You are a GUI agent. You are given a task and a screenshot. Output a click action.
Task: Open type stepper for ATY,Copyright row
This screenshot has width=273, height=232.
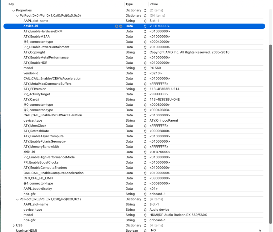pyautogui.click(x=145, y=52)
